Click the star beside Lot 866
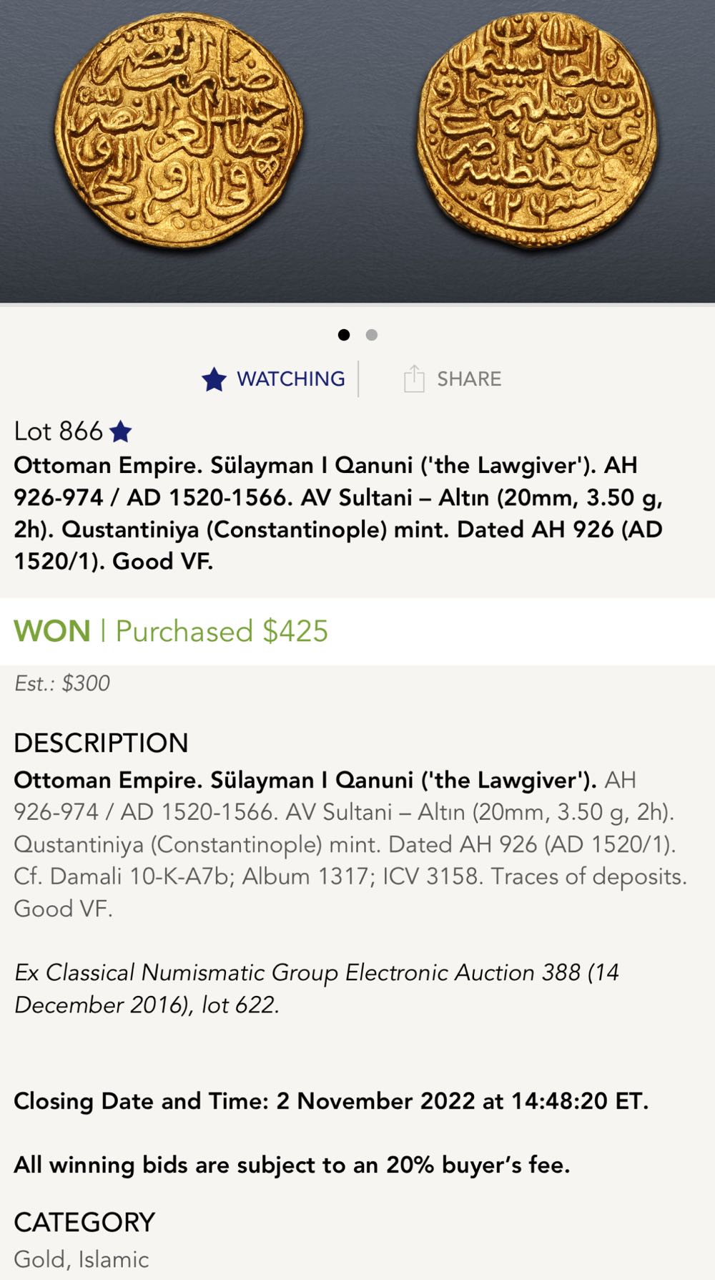The image size is (715, 1280). tap(121, 431)
